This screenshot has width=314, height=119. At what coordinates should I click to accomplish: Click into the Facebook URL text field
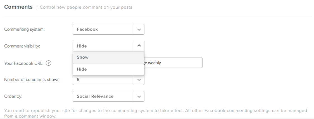(x=173, y=63)
